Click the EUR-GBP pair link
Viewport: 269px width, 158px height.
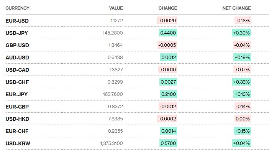point(17,107)
